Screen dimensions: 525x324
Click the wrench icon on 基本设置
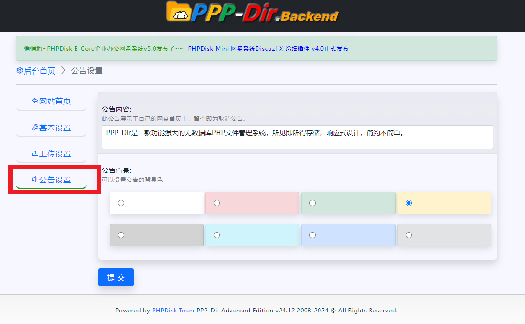35,128
